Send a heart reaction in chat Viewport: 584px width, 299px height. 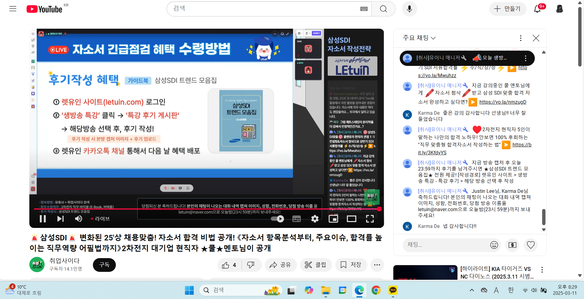click(531, 245)
